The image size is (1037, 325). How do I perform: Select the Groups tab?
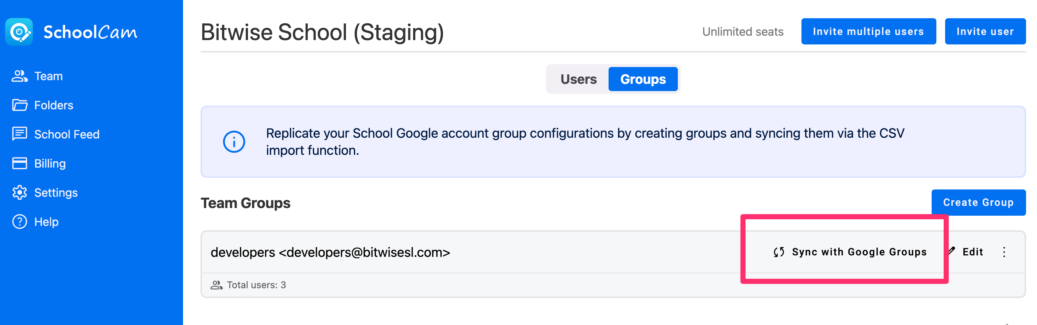coord(643,79)
